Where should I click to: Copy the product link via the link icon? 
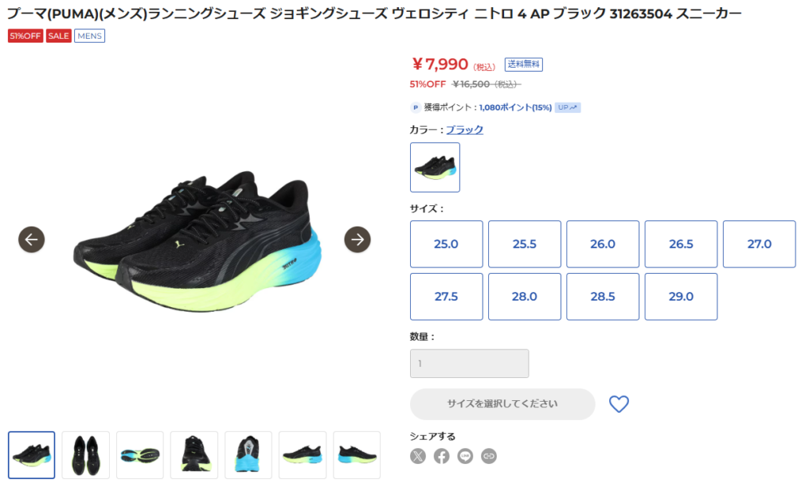(489, 455)
